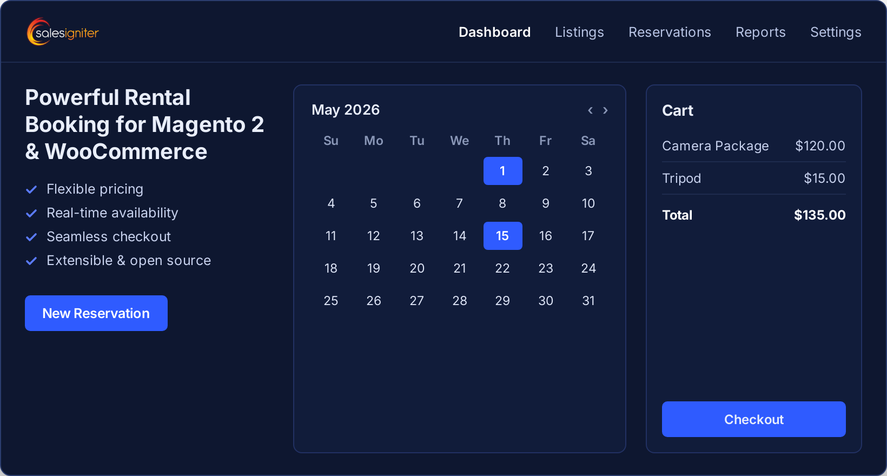
Task: Open the Reports menu item
Action: coord(760,32)
